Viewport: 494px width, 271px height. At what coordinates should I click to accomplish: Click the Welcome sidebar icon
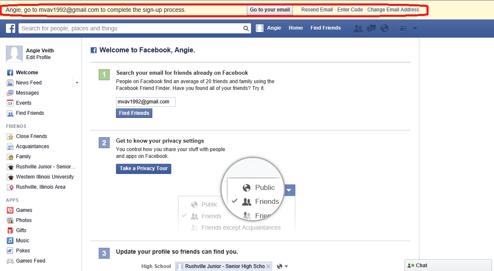pos(10,73)
